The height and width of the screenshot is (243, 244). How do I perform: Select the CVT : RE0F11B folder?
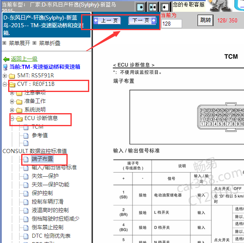pyautogui.click(x=36, y=84)
